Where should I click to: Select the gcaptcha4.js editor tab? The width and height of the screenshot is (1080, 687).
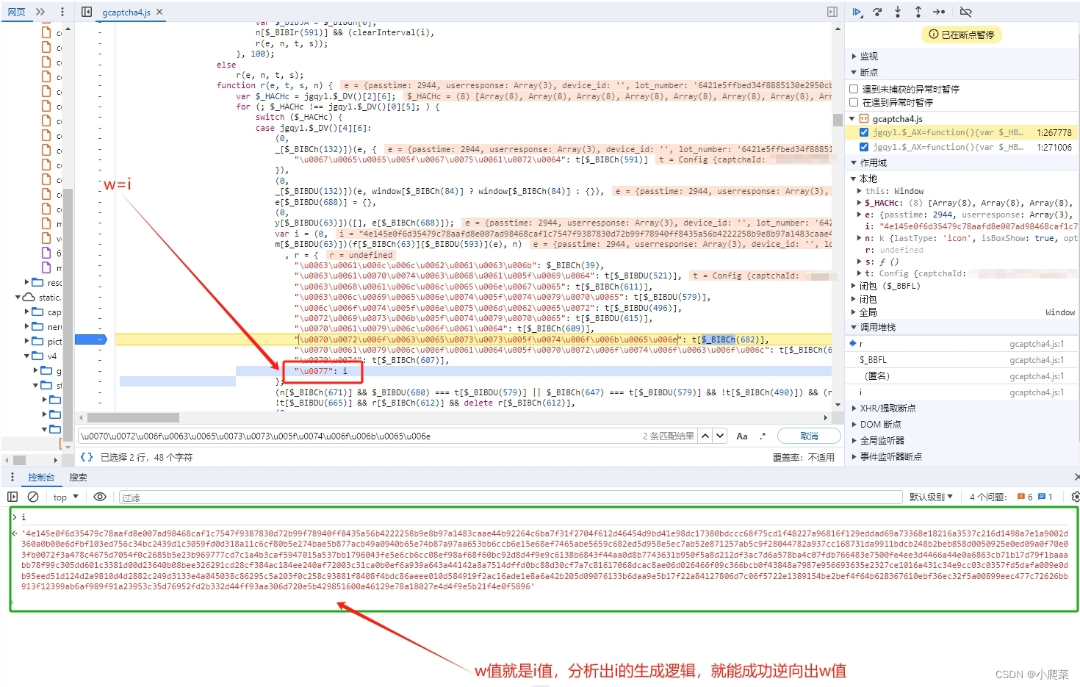[x=126, y=12]
